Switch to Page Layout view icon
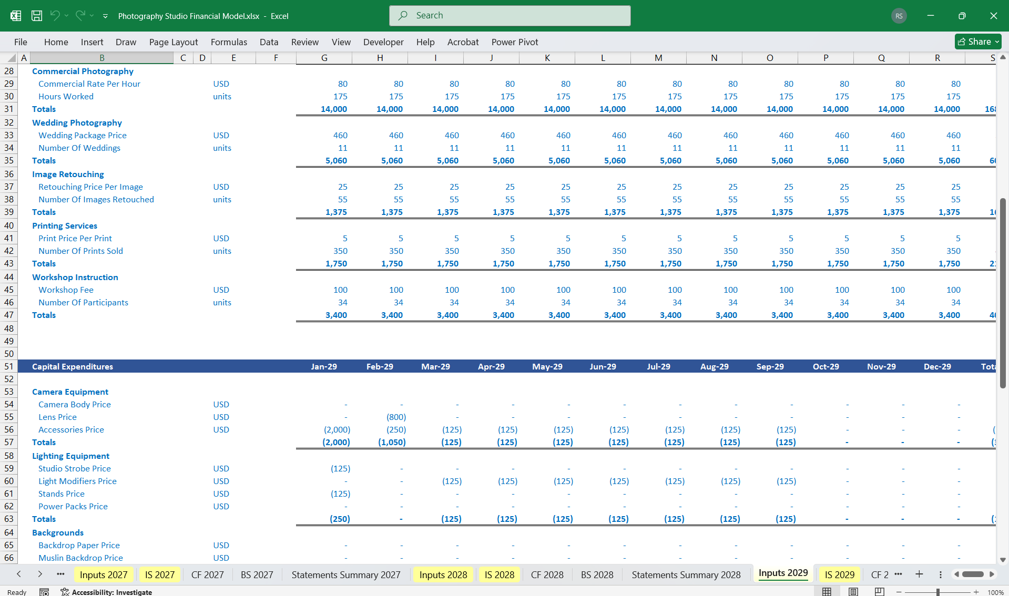 [853, 592]
